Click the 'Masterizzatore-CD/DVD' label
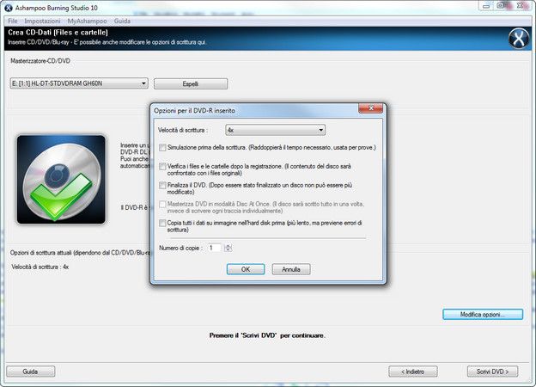This screenshot has width=536, height=387. coord(40,61)
